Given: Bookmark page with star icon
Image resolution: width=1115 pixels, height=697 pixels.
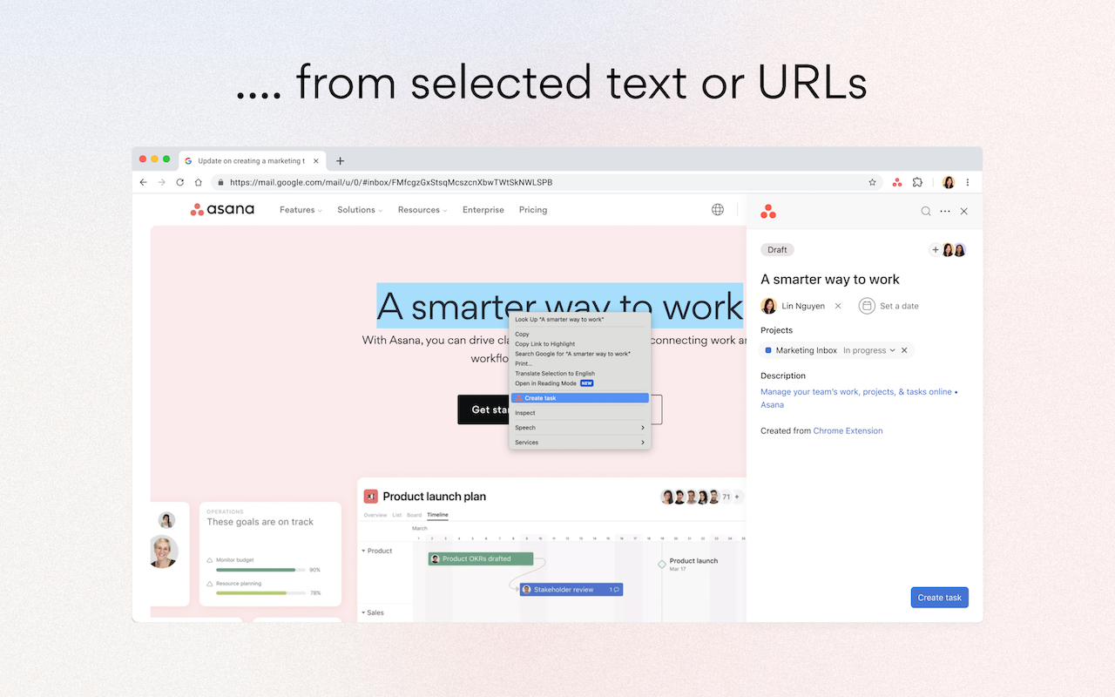Looking at the screenshot, I should 872,182.
